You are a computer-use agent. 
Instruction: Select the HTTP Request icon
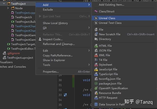click(x=96, y=98)
